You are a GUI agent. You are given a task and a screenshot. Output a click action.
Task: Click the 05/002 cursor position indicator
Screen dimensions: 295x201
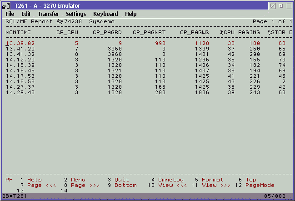275,196
